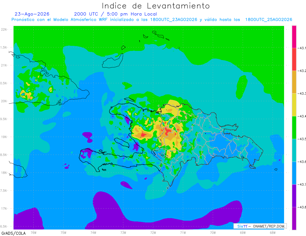Click the legend value "-43.7"
Viewport: 306px width, 236px height.
[x=302, y=184]
